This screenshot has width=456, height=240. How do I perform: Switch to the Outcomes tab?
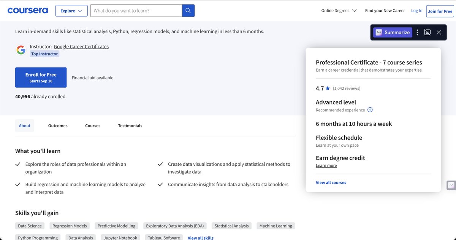point(58,125)
